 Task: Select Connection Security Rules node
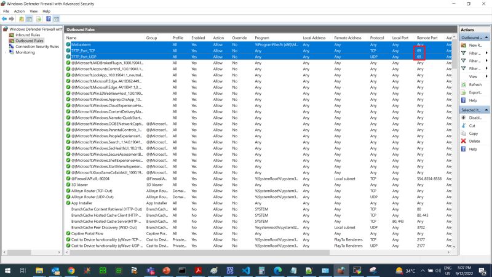[x=37, y=47]
